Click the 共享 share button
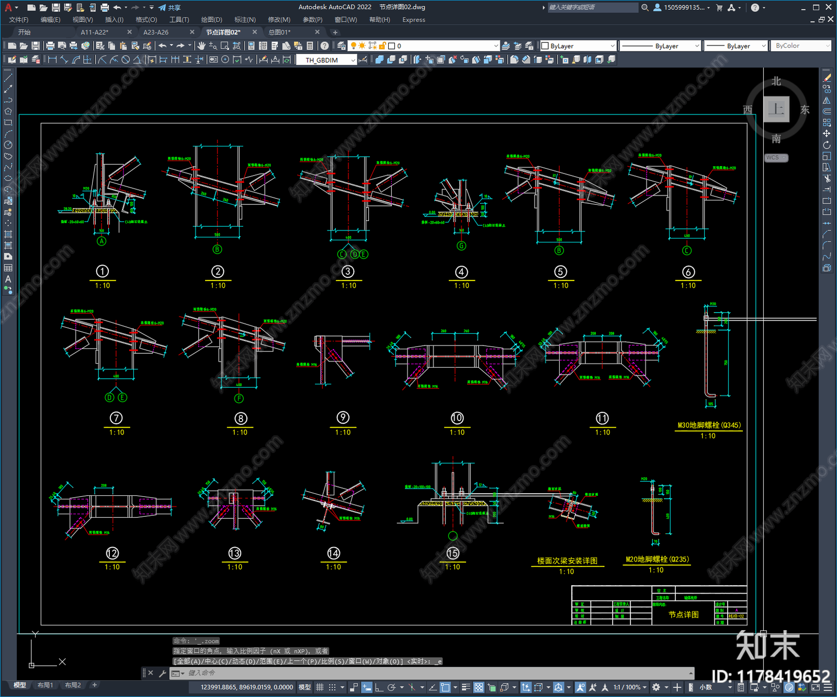Viewport: 837px width, 697px height. (169, 7)
